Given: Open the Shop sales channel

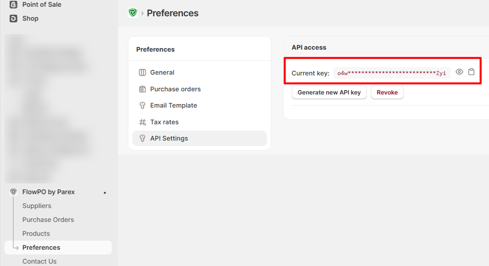Looking at the screenshot, I should (x=30, y=18).
